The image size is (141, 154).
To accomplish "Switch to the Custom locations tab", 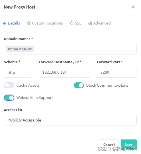I will pyautogui.click(x=45, y=23).
